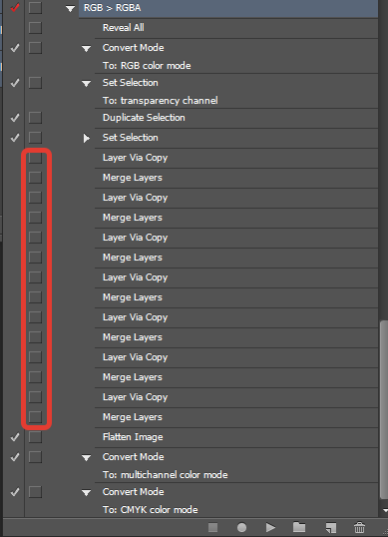Screen dimensions: 388x537
Task: Expand the collapsed Set Selection step
Action: (86, 138)
